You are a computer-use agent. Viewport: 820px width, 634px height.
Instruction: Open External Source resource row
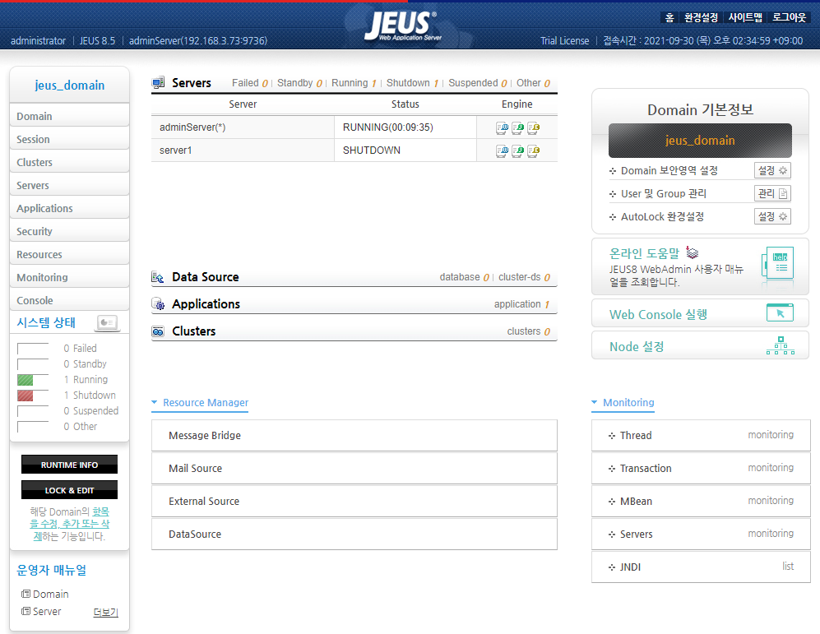(354, 502)
